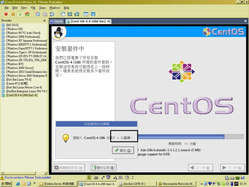Click the sound device status icon

click(x=242, y=178)
